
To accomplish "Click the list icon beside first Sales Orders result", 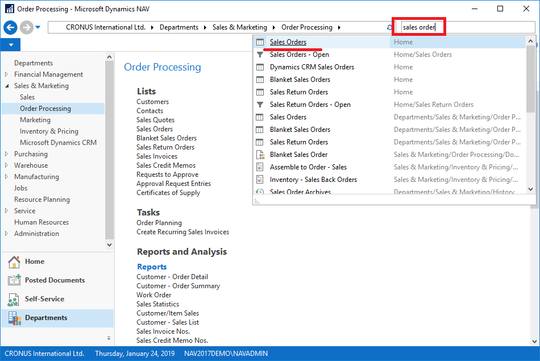I will coord(260,42).
